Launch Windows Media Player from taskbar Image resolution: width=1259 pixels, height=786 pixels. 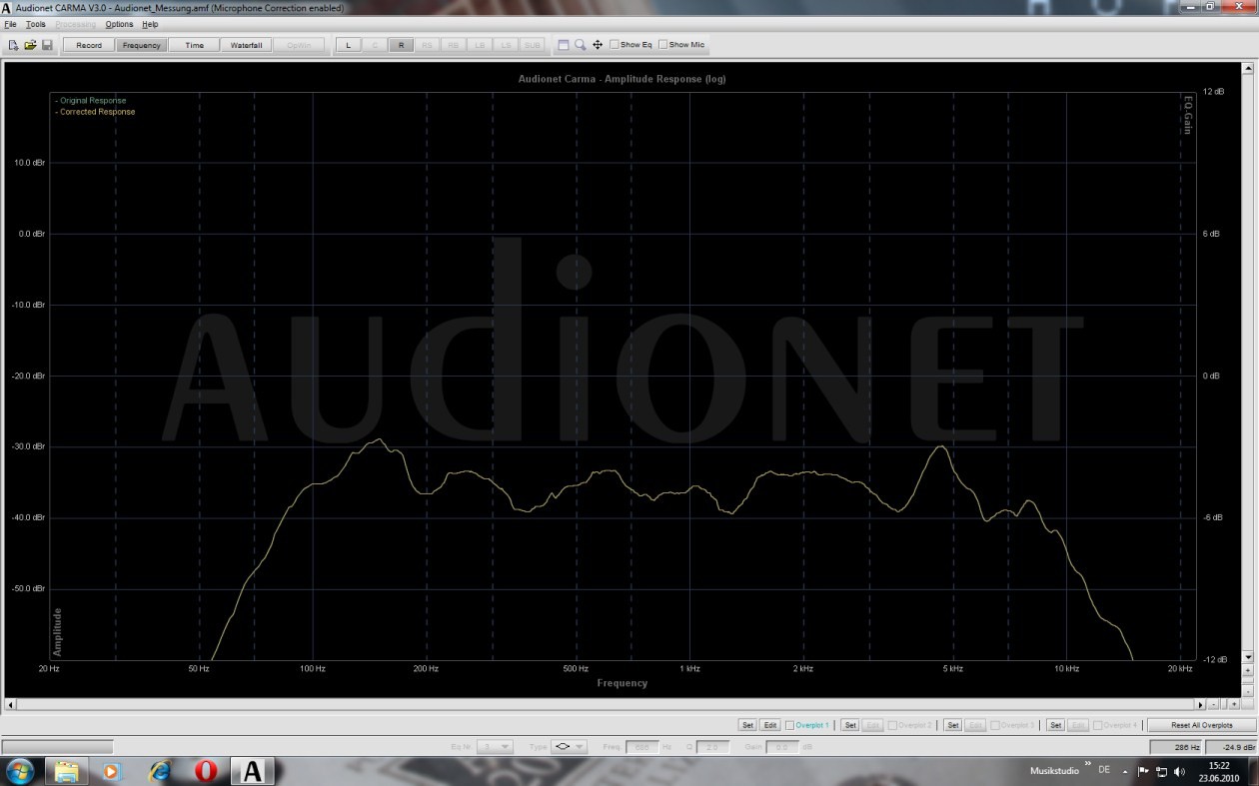coord(111,771)
